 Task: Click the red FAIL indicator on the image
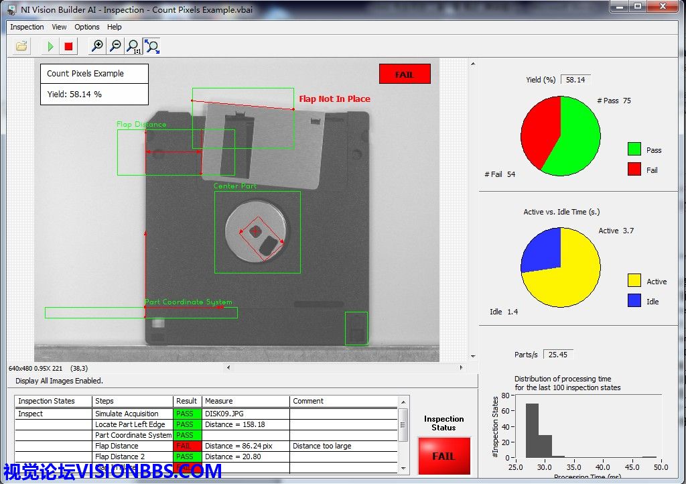pyautogui.click(x=405, y=74)
